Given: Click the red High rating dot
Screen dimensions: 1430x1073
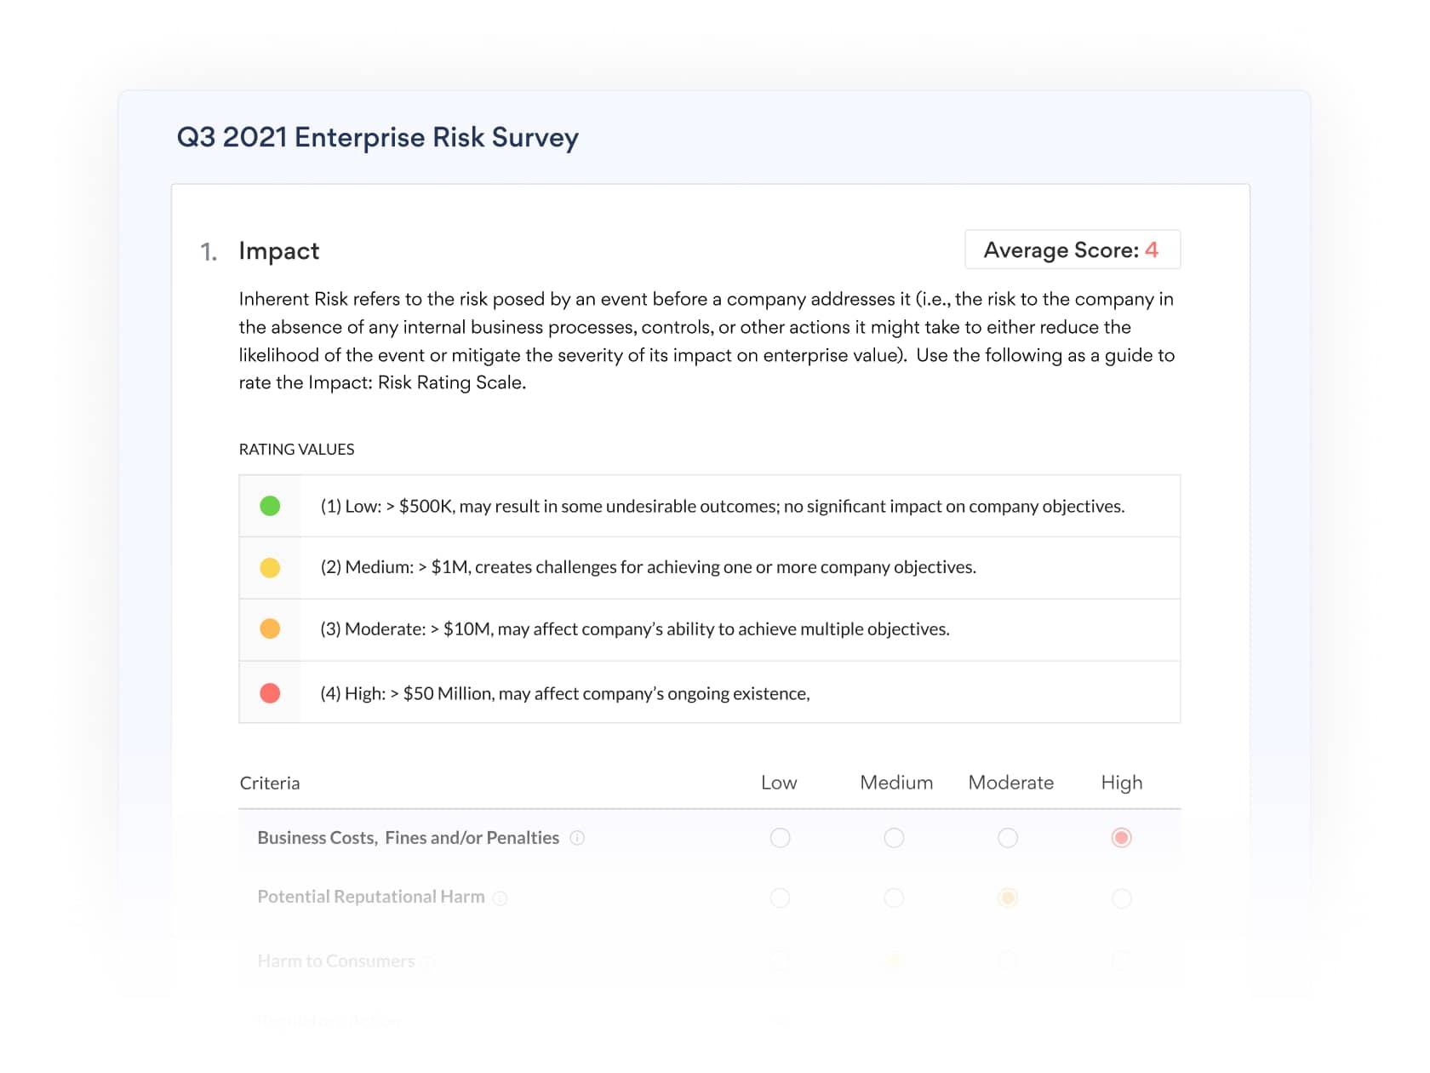Looking at the screenshot, I should (x=270, y=693).
